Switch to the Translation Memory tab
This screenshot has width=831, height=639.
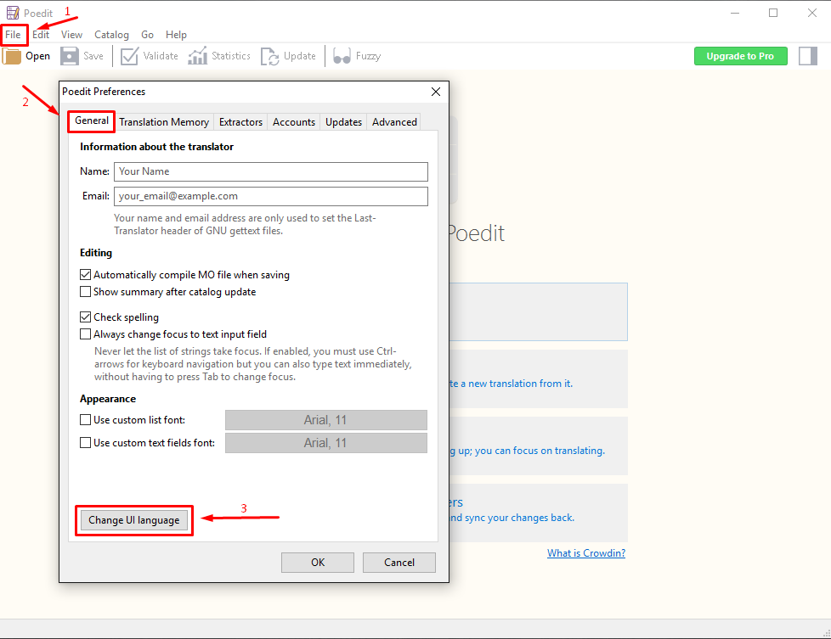click(x=164, y=122)
